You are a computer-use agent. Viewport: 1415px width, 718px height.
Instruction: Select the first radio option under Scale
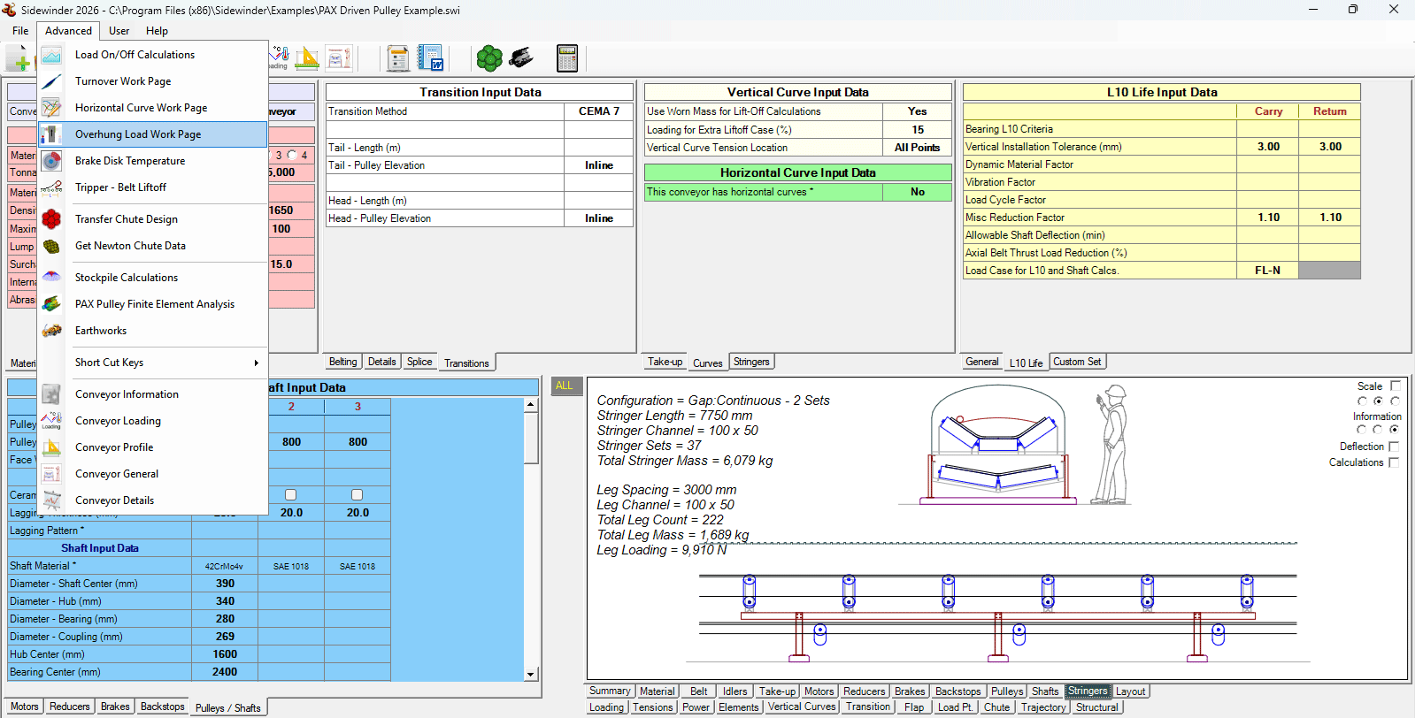click(x=1362, y=401)
